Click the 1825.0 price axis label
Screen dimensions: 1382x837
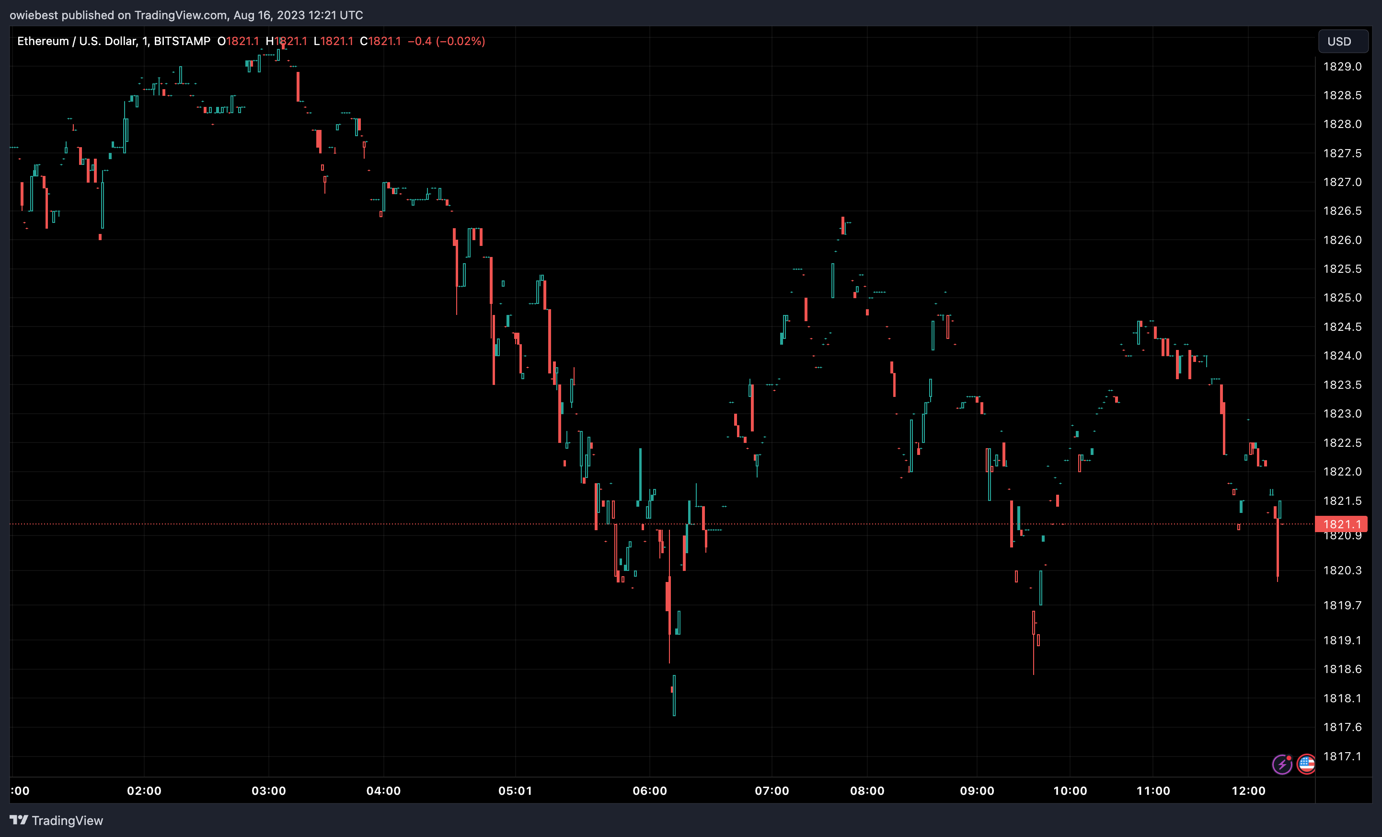click(x=1342, y=297)
